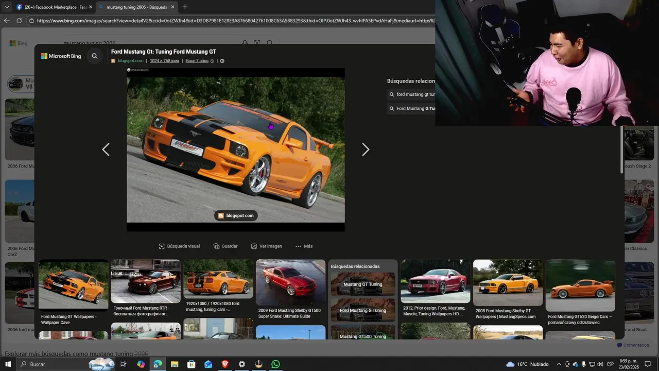
Task: Open the Más options menu
Action: click(304, 246)
